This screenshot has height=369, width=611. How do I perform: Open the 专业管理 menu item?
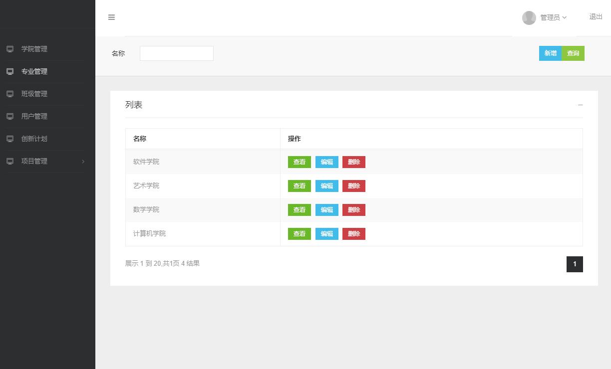coord(33,71)
